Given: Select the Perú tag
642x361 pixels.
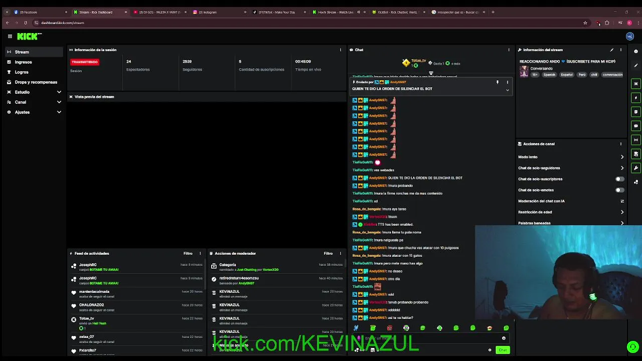Looking at the screenshot, I should coord(582,75).
